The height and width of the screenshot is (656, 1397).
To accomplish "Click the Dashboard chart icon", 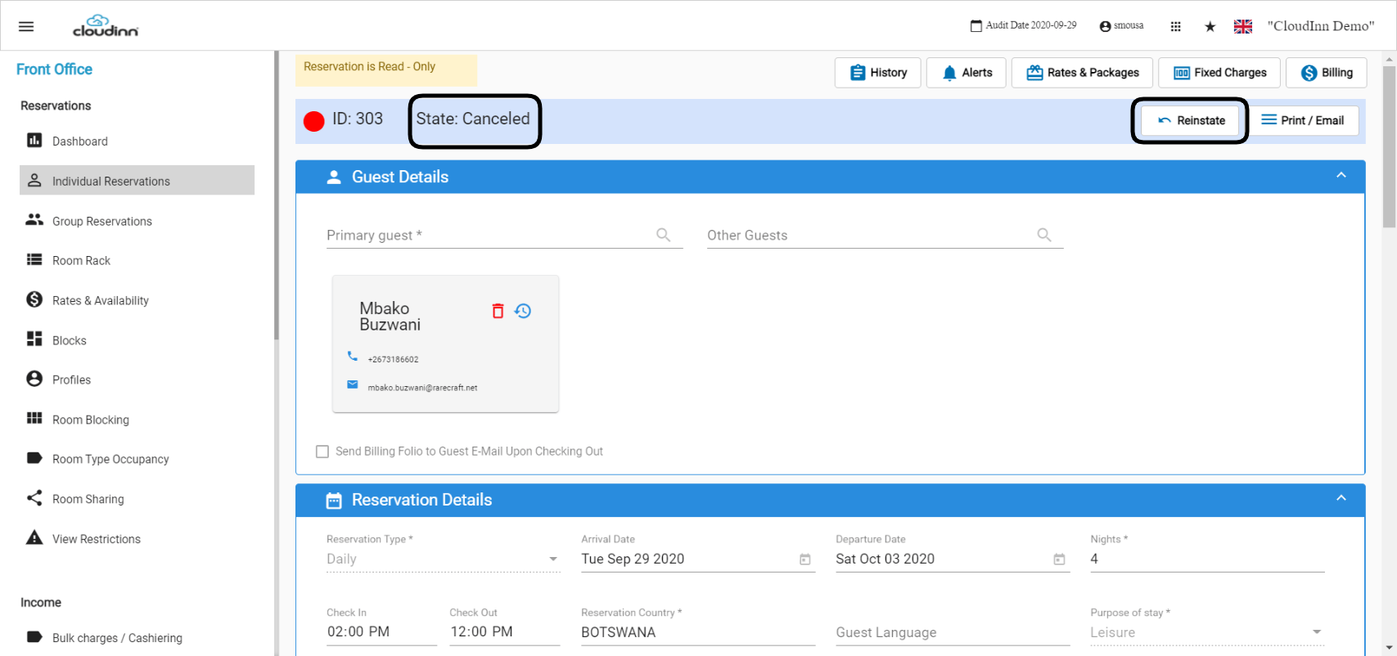I will point(34,140).
